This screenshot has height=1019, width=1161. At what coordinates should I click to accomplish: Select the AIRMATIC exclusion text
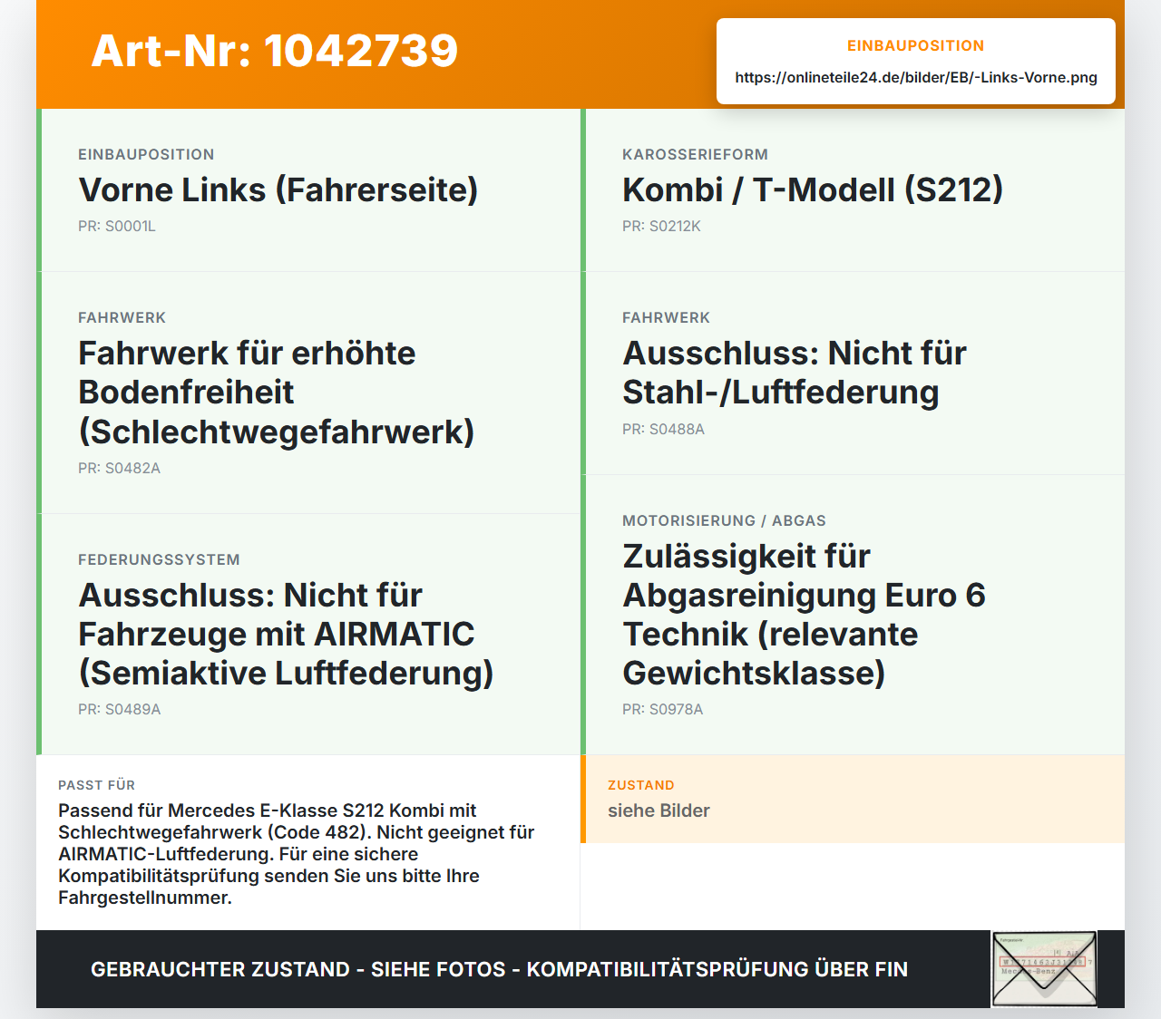click(286, 634)
